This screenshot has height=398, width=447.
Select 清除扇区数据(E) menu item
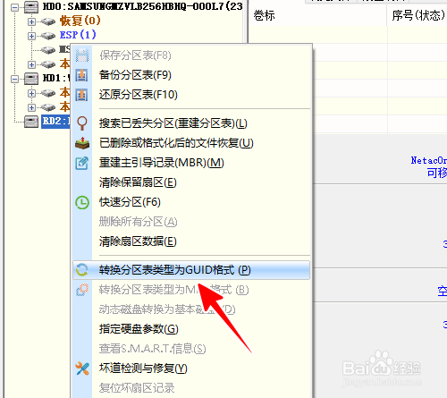(x=191, y=241)
